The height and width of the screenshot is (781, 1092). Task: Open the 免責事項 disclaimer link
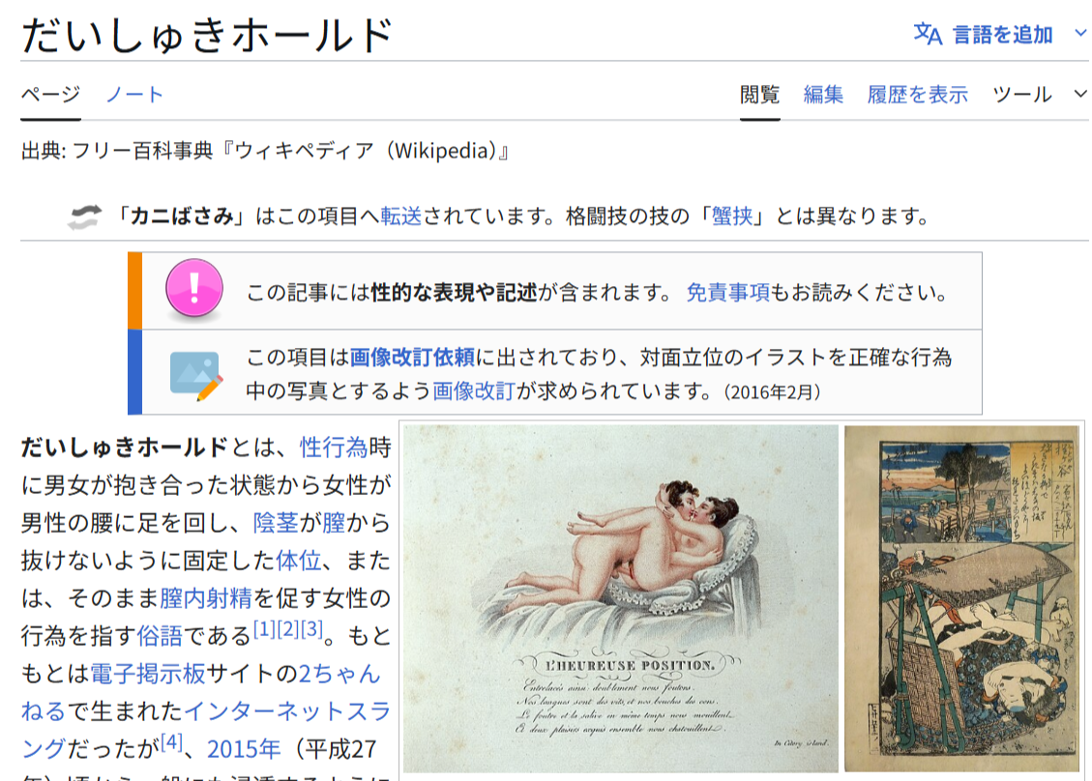point(727,292)
